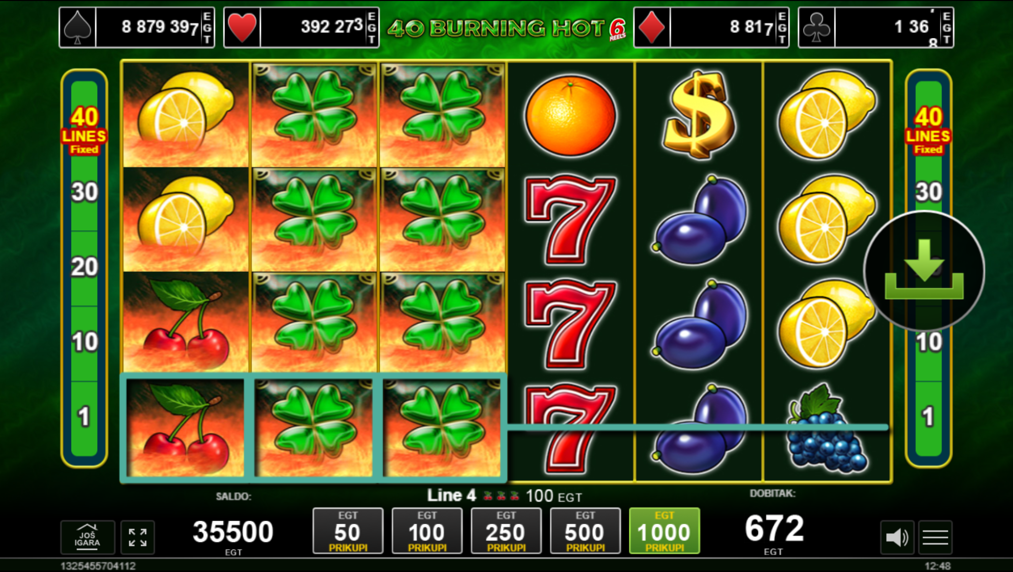
Task: Click the green download arrow button
Action: (x=924, y=270)
